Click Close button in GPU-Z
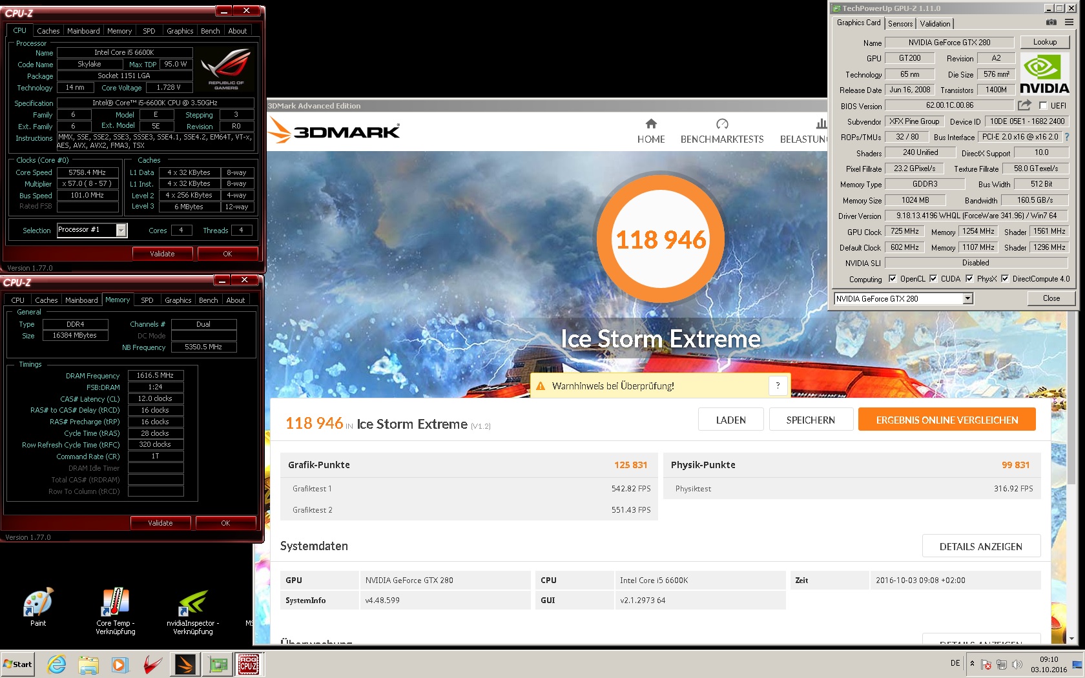 pos(1051,298)
